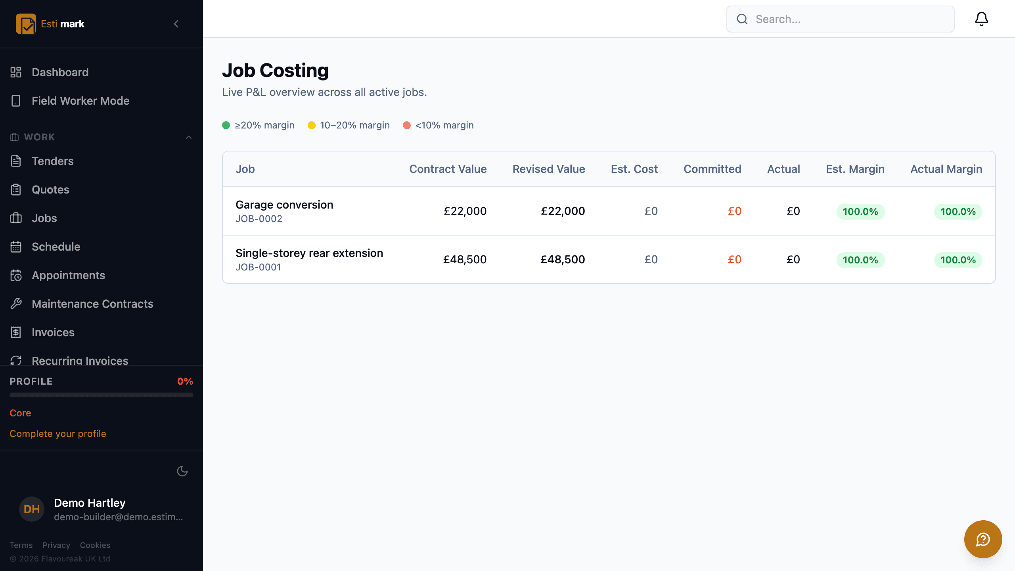
Task: Toggle dark mode with the moon icon
Action: pos(182,471)
